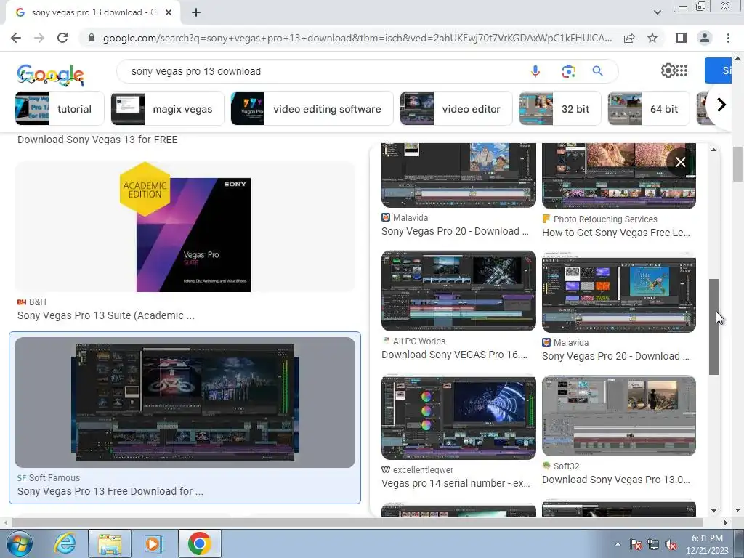Click preview panel scroll down arrow

coord(713,511)
